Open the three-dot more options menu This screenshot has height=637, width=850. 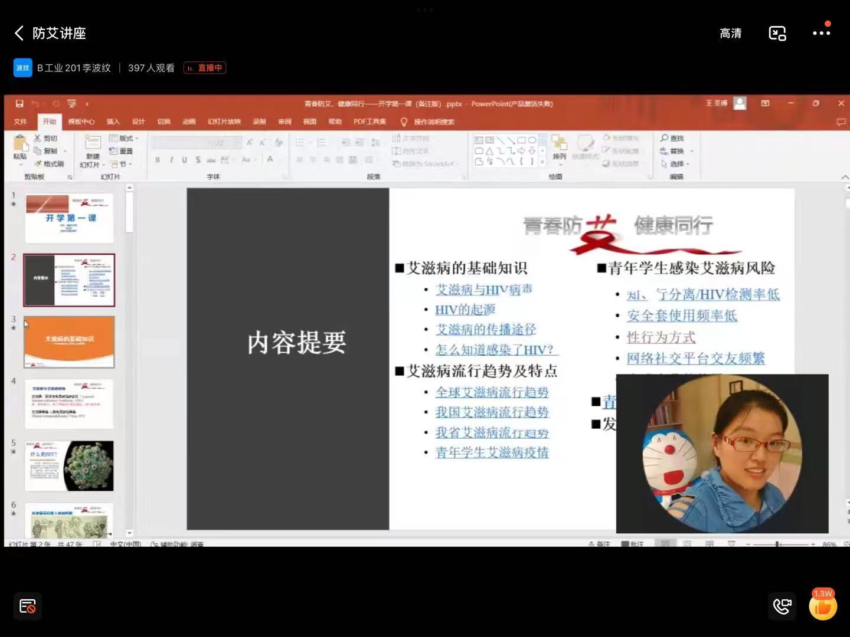tap(821, 33)
